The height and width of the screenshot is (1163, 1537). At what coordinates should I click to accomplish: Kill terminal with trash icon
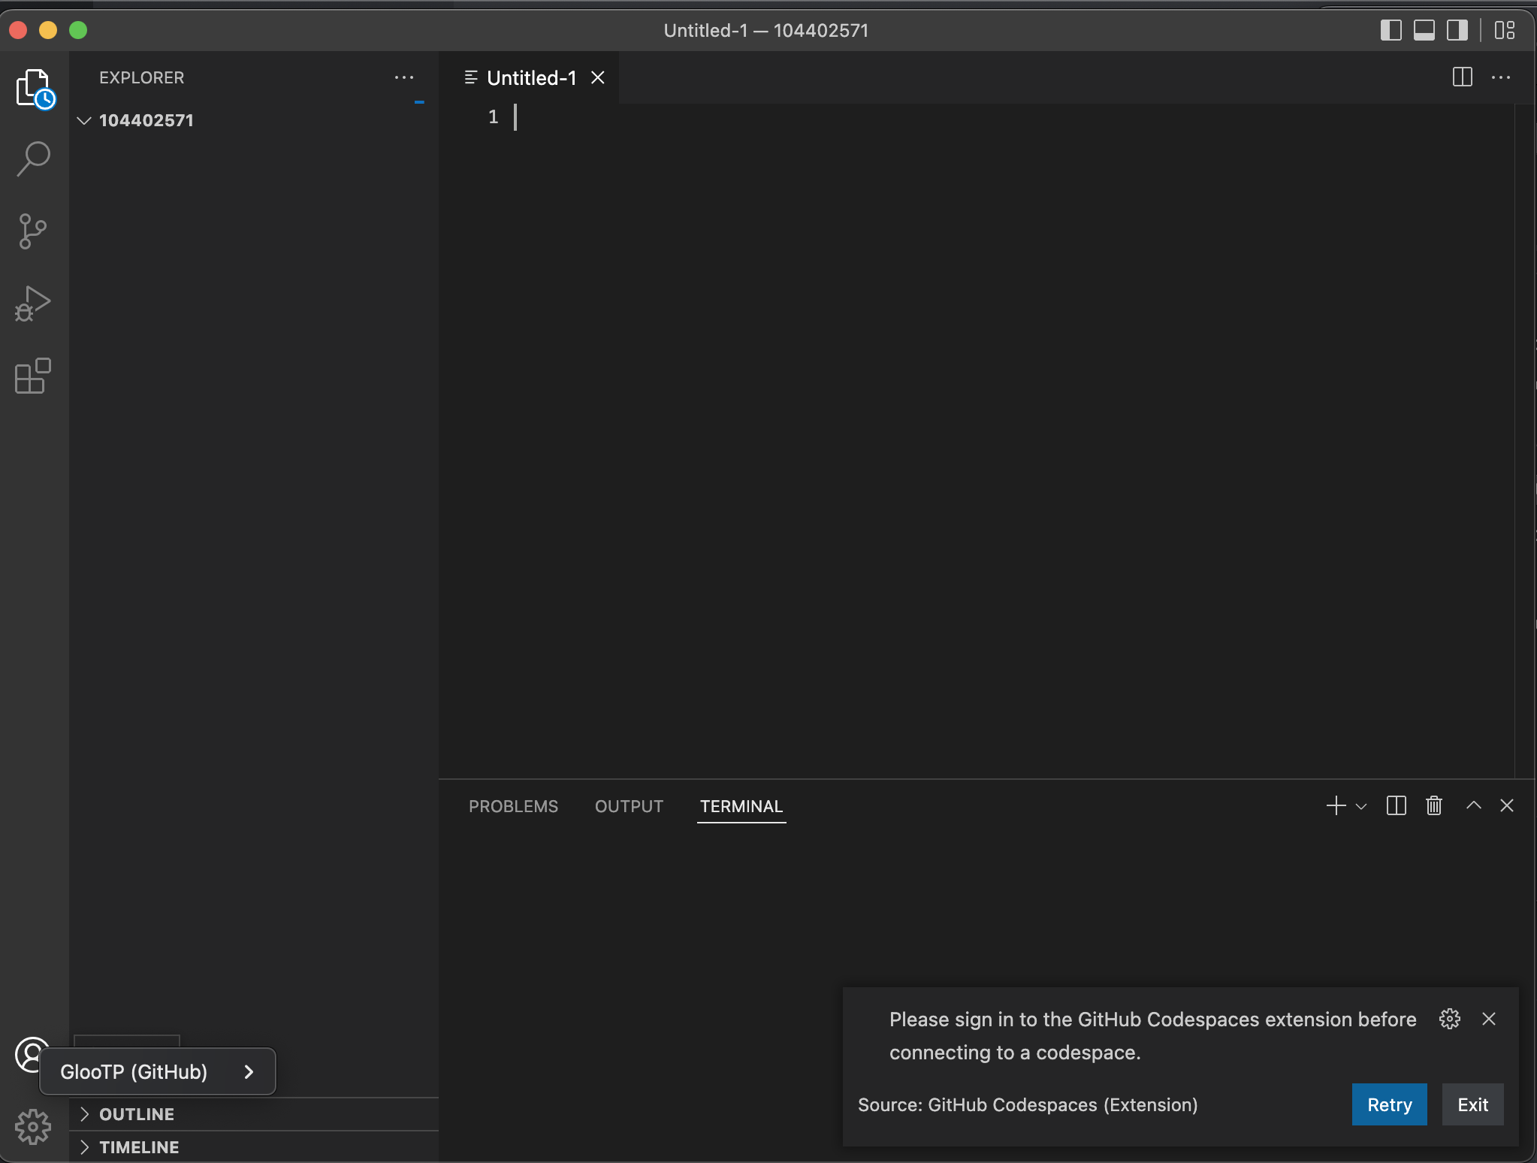[1433, 806]
